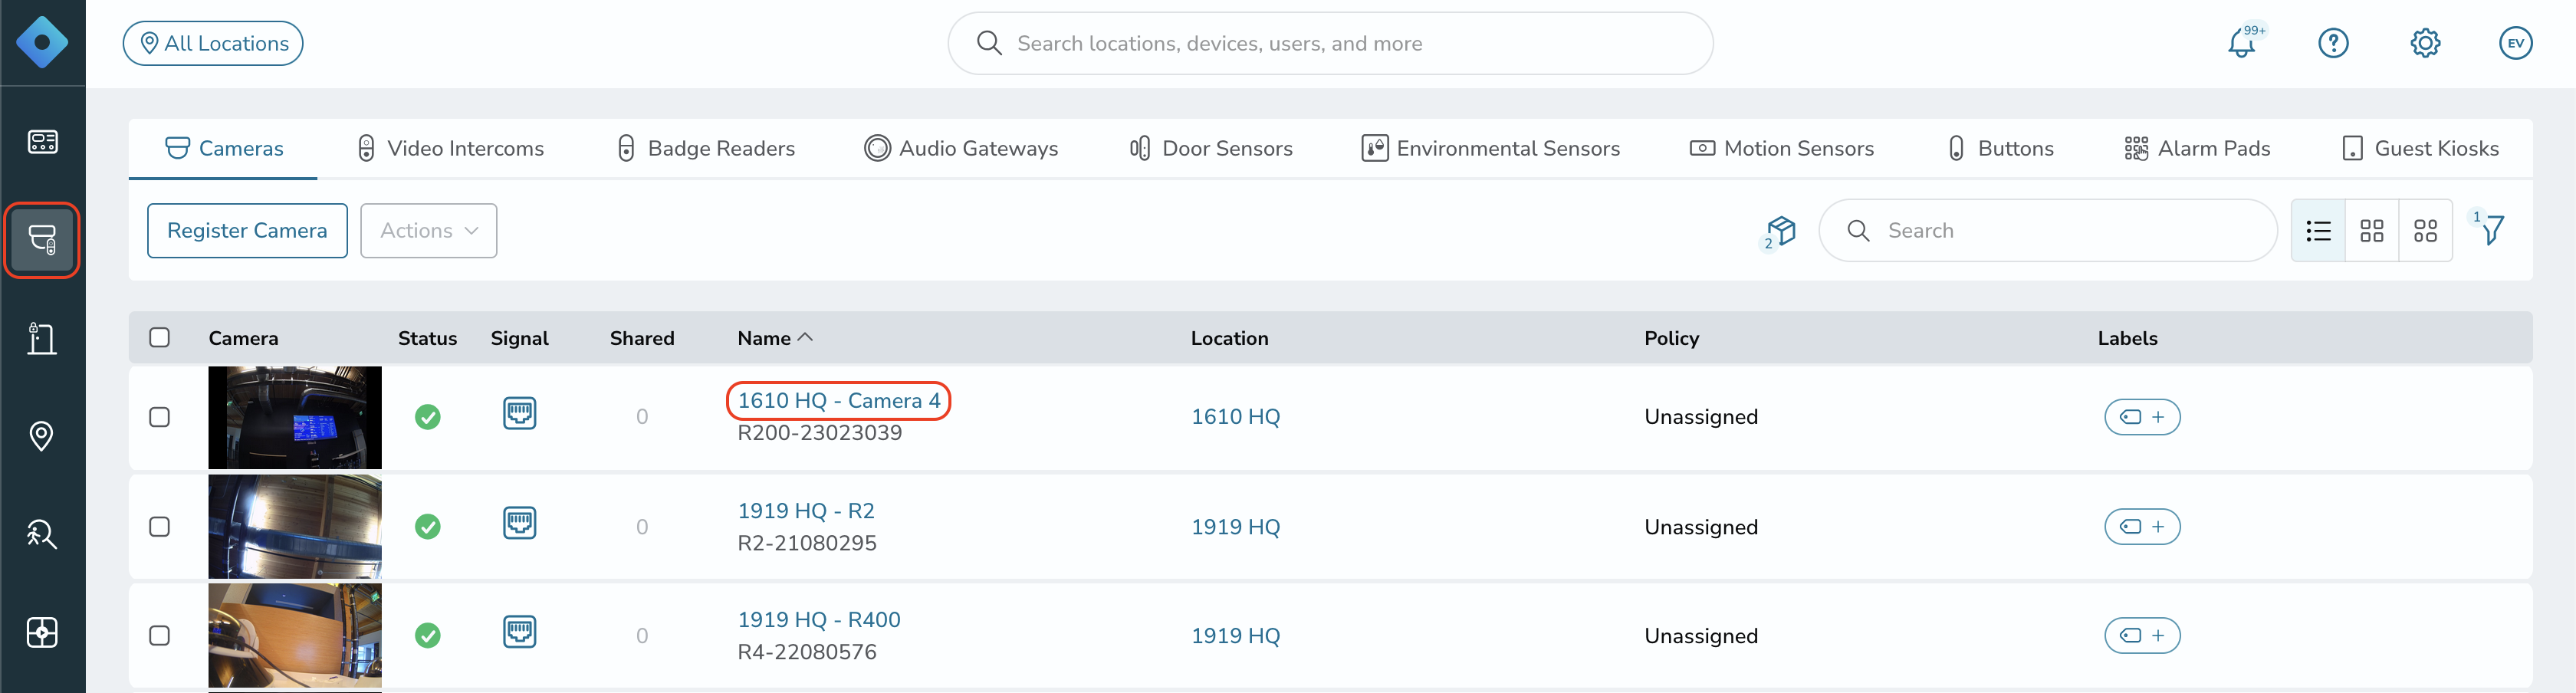The width and height of the screenshot is (2576, 693).
Task: Switch to the Motion Sensors tab
Action: (x=1782, y=148)
